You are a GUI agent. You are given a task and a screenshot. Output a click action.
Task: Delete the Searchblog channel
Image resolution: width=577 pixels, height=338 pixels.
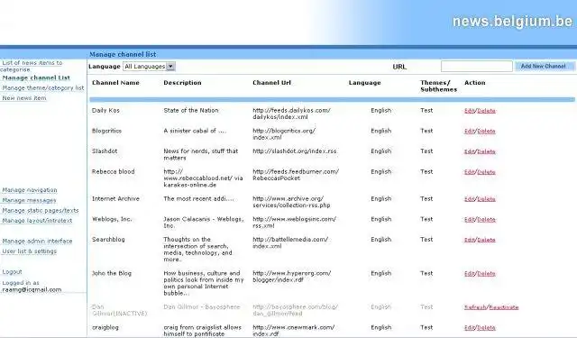[486, 240]
